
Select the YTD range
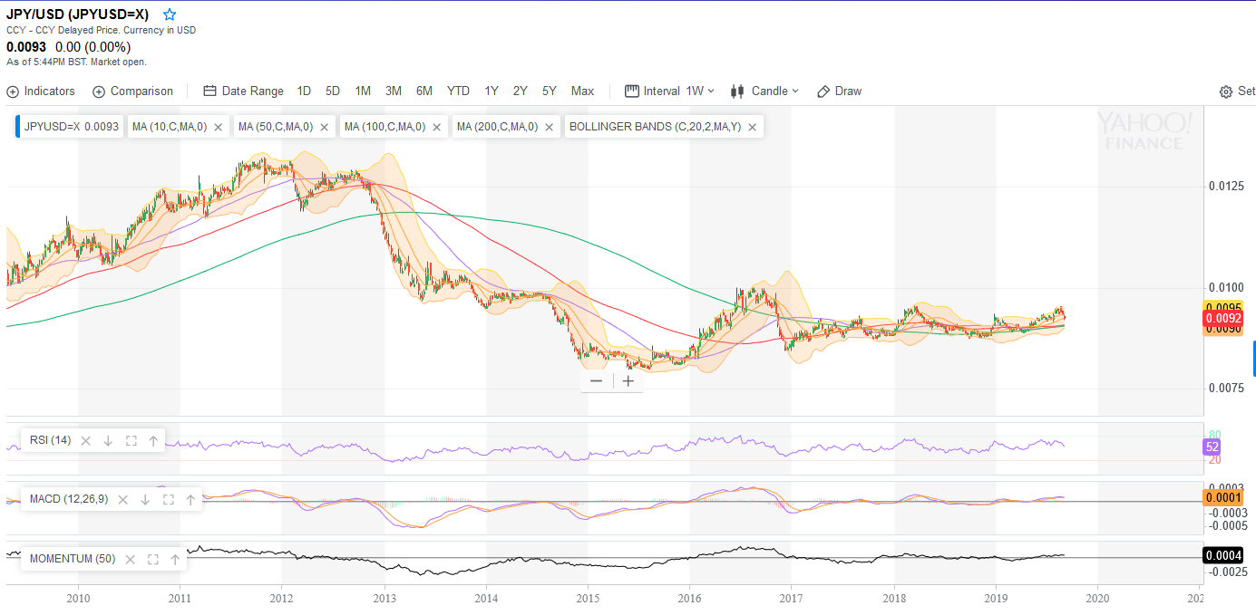click(x=459, y=91)
